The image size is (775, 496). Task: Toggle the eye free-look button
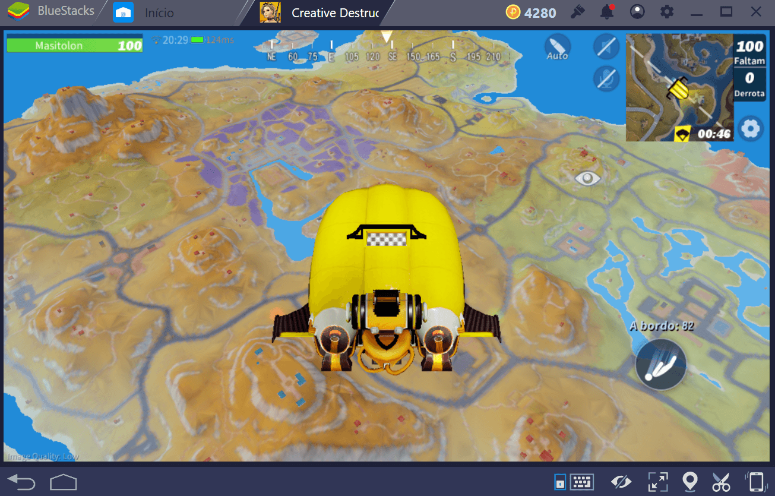(x=587, y=178)
